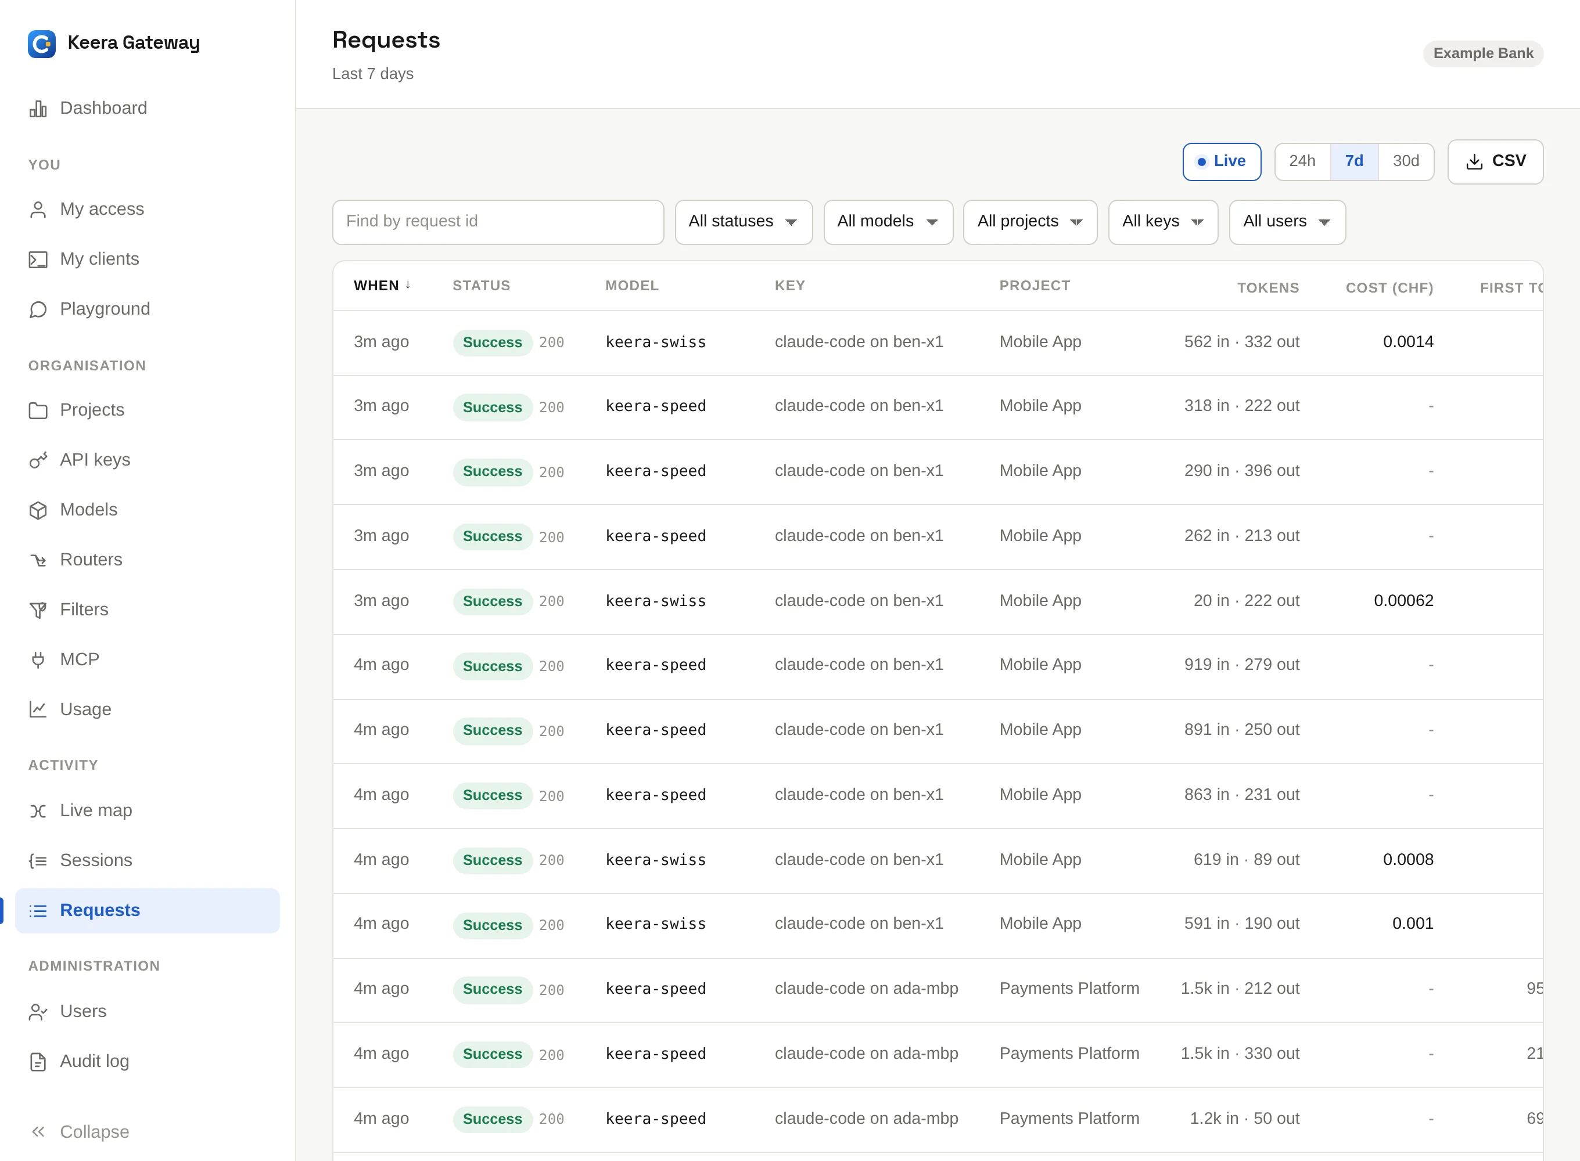Sort by the STATUS column header
This screenshot has height=1161, width=1580.
(x=481, y=286)
